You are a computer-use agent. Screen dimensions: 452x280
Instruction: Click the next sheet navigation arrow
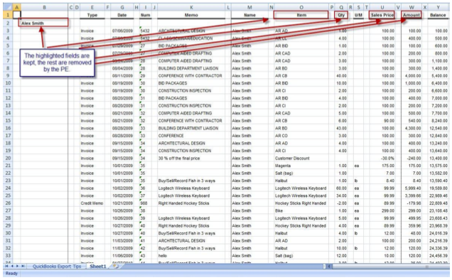pyautogui.click(x=17, y=266)
